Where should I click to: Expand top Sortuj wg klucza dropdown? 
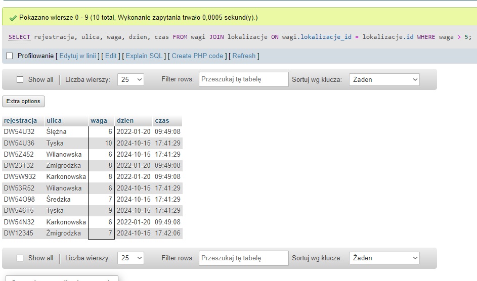click(384, 79)
